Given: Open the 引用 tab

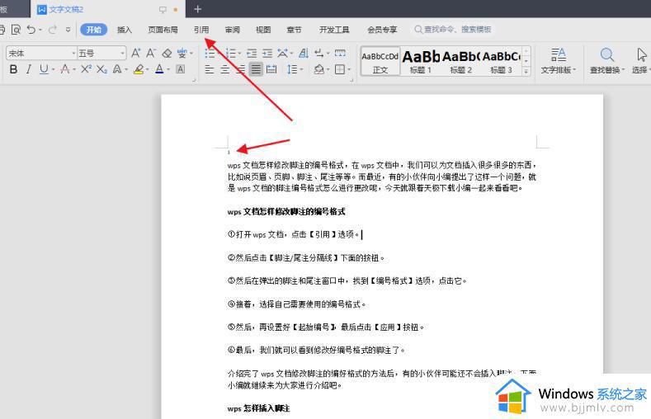Looking at the screenshot, I should tap(201, 30).
